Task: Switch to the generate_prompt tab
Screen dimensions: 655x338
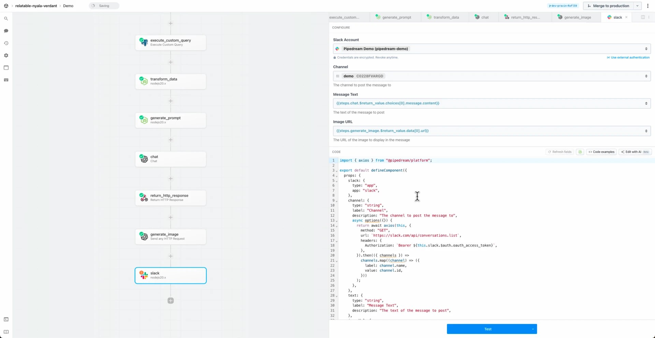Action: coord(396,17)
